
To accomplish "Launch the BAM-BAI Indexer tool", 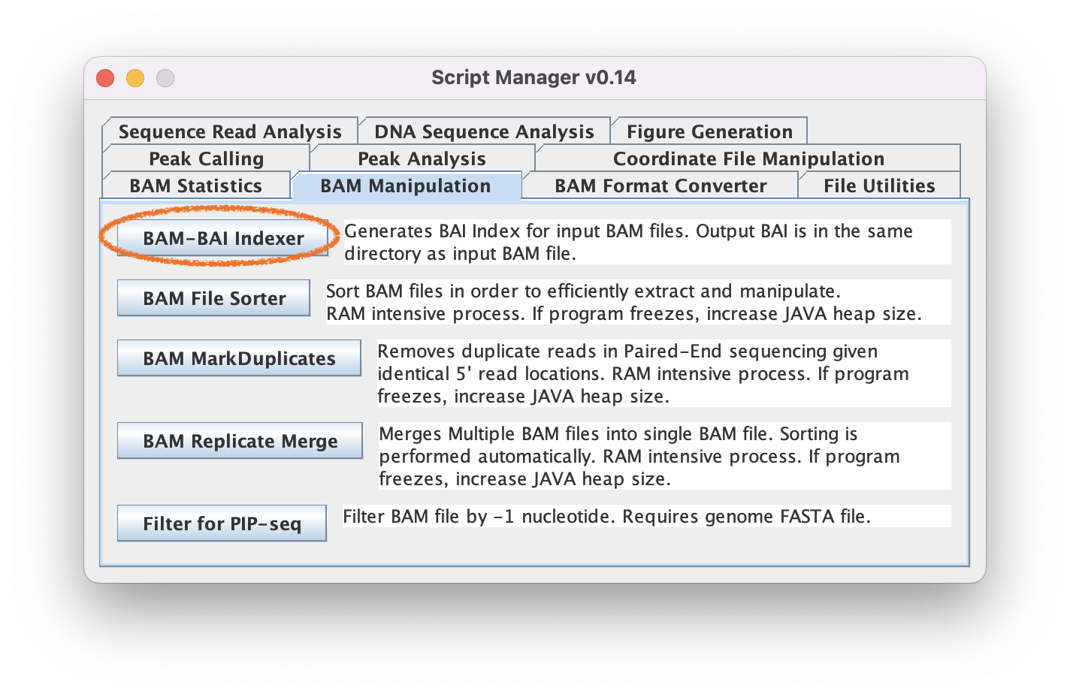I will click(223, 238).
